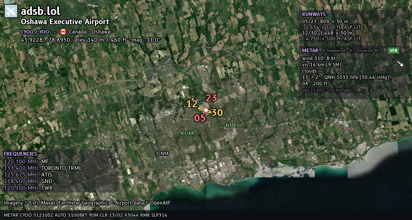This screenshot has width=412, height=220.
Task: Click the METAR panel heading
Action: tap(310, 51)
